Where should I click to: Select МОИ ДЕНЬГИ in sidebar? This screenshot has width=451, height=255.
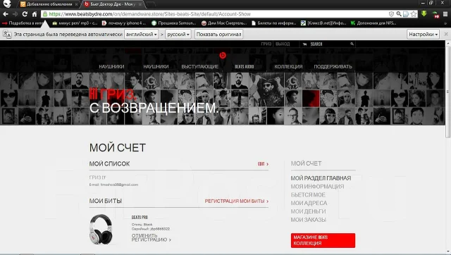click(308, 211)
